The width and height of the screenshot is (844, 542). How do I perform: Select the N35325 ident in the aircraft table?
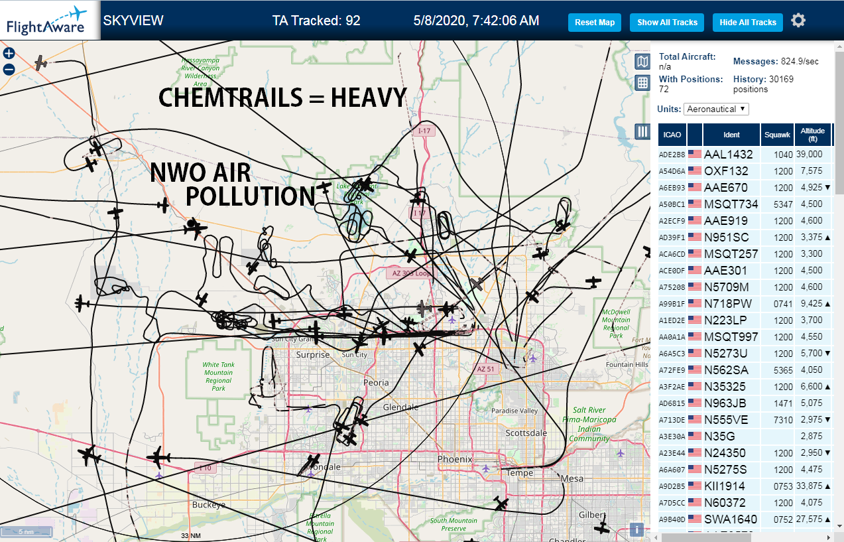(x=725, y=386)
